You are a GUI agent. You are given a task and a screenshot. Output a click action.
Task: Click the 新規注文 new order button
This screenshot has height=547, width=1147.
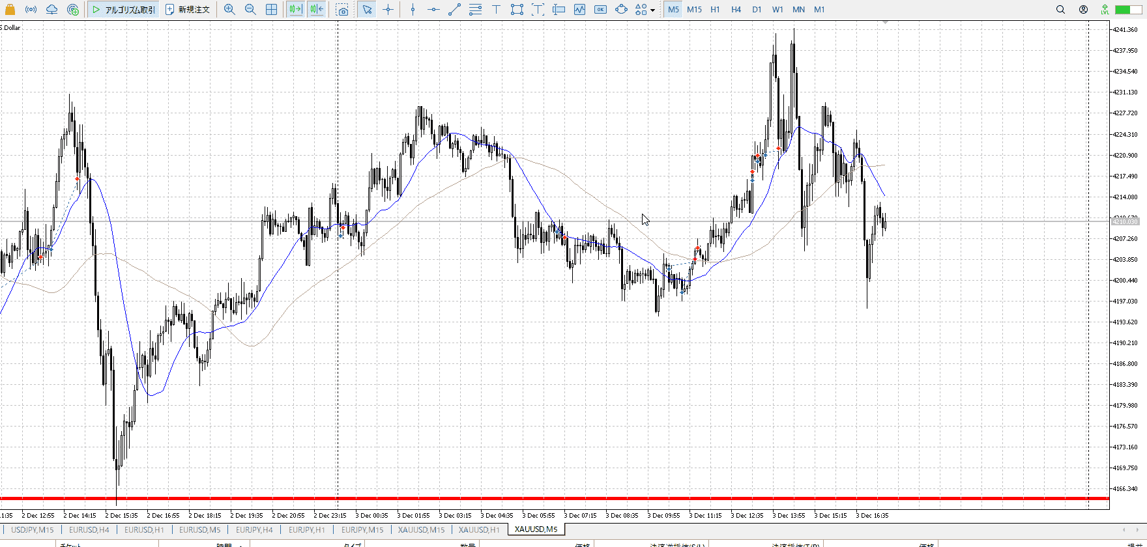click(188, 10)
